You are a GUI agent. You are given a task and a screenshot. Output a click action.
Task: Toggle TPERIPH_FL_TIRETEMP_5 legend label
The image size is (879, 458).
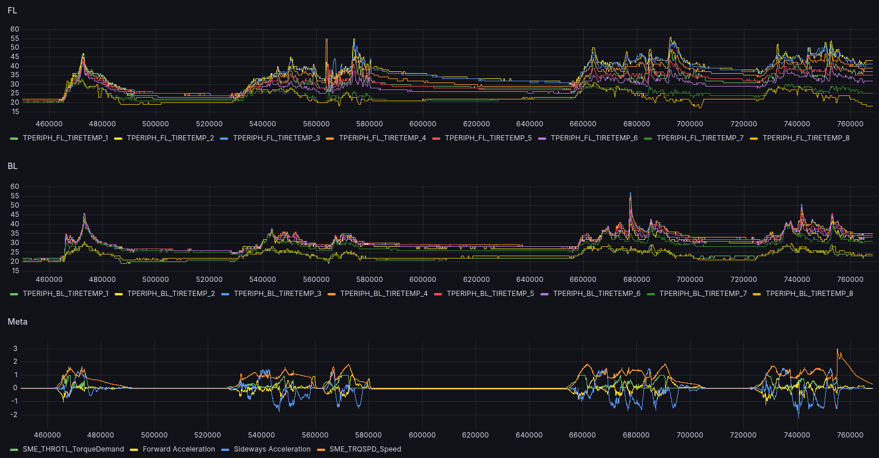(488, 138)
